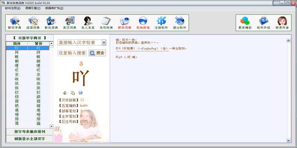Launch the 英汉词典 English-Chinese dictionary
The height and width of the screenshot is (148, 297).
coord(69,23)
